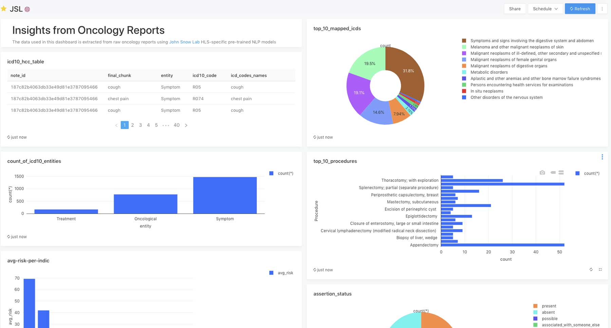Click the Refresh button
The height and width of the screenshot is (328, 611).
tap(580, 9)
